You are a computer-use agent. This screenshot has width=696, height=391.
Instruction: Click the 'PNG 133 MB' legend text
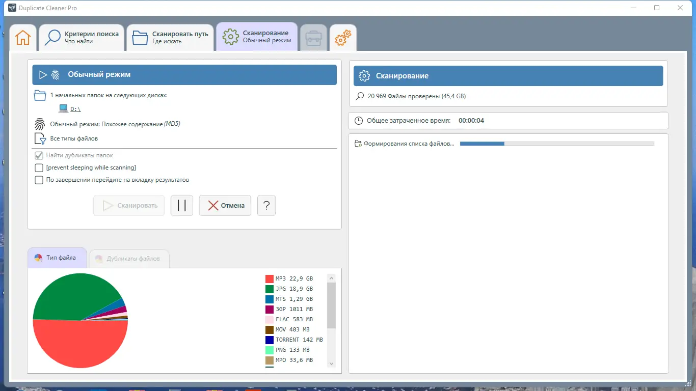click(x=292, y=350)
